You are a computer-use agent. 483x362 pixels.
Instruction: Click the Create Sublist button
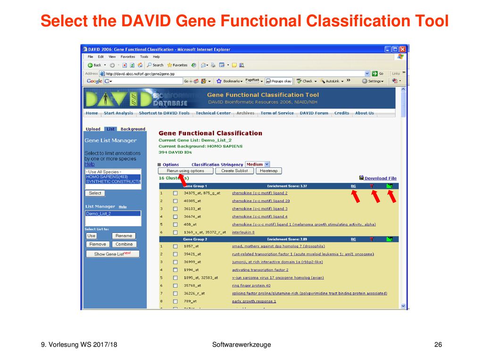pos(234,171)
